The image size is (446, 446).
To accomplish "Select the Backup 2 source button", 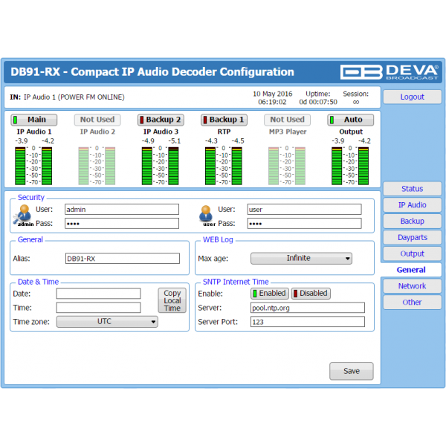I will click(x=161, y=120).
